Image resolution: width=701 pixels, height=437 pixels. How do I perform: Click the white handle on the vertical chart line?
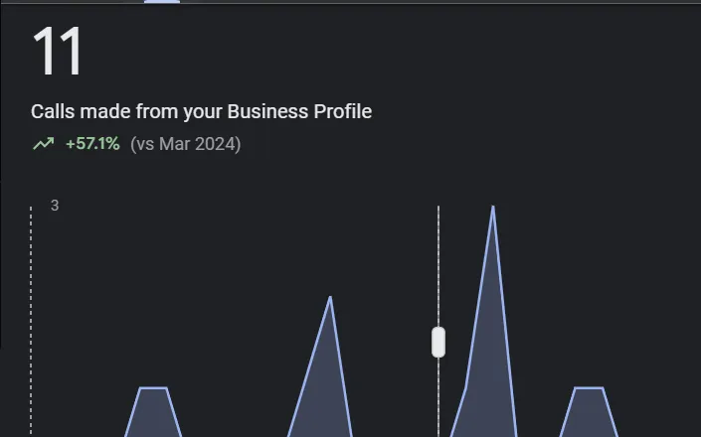(x=438, y=342)
